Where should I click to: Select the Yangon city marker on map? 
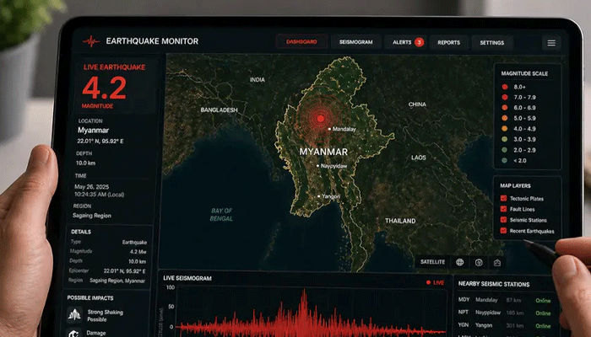click(x=319, y=196)
